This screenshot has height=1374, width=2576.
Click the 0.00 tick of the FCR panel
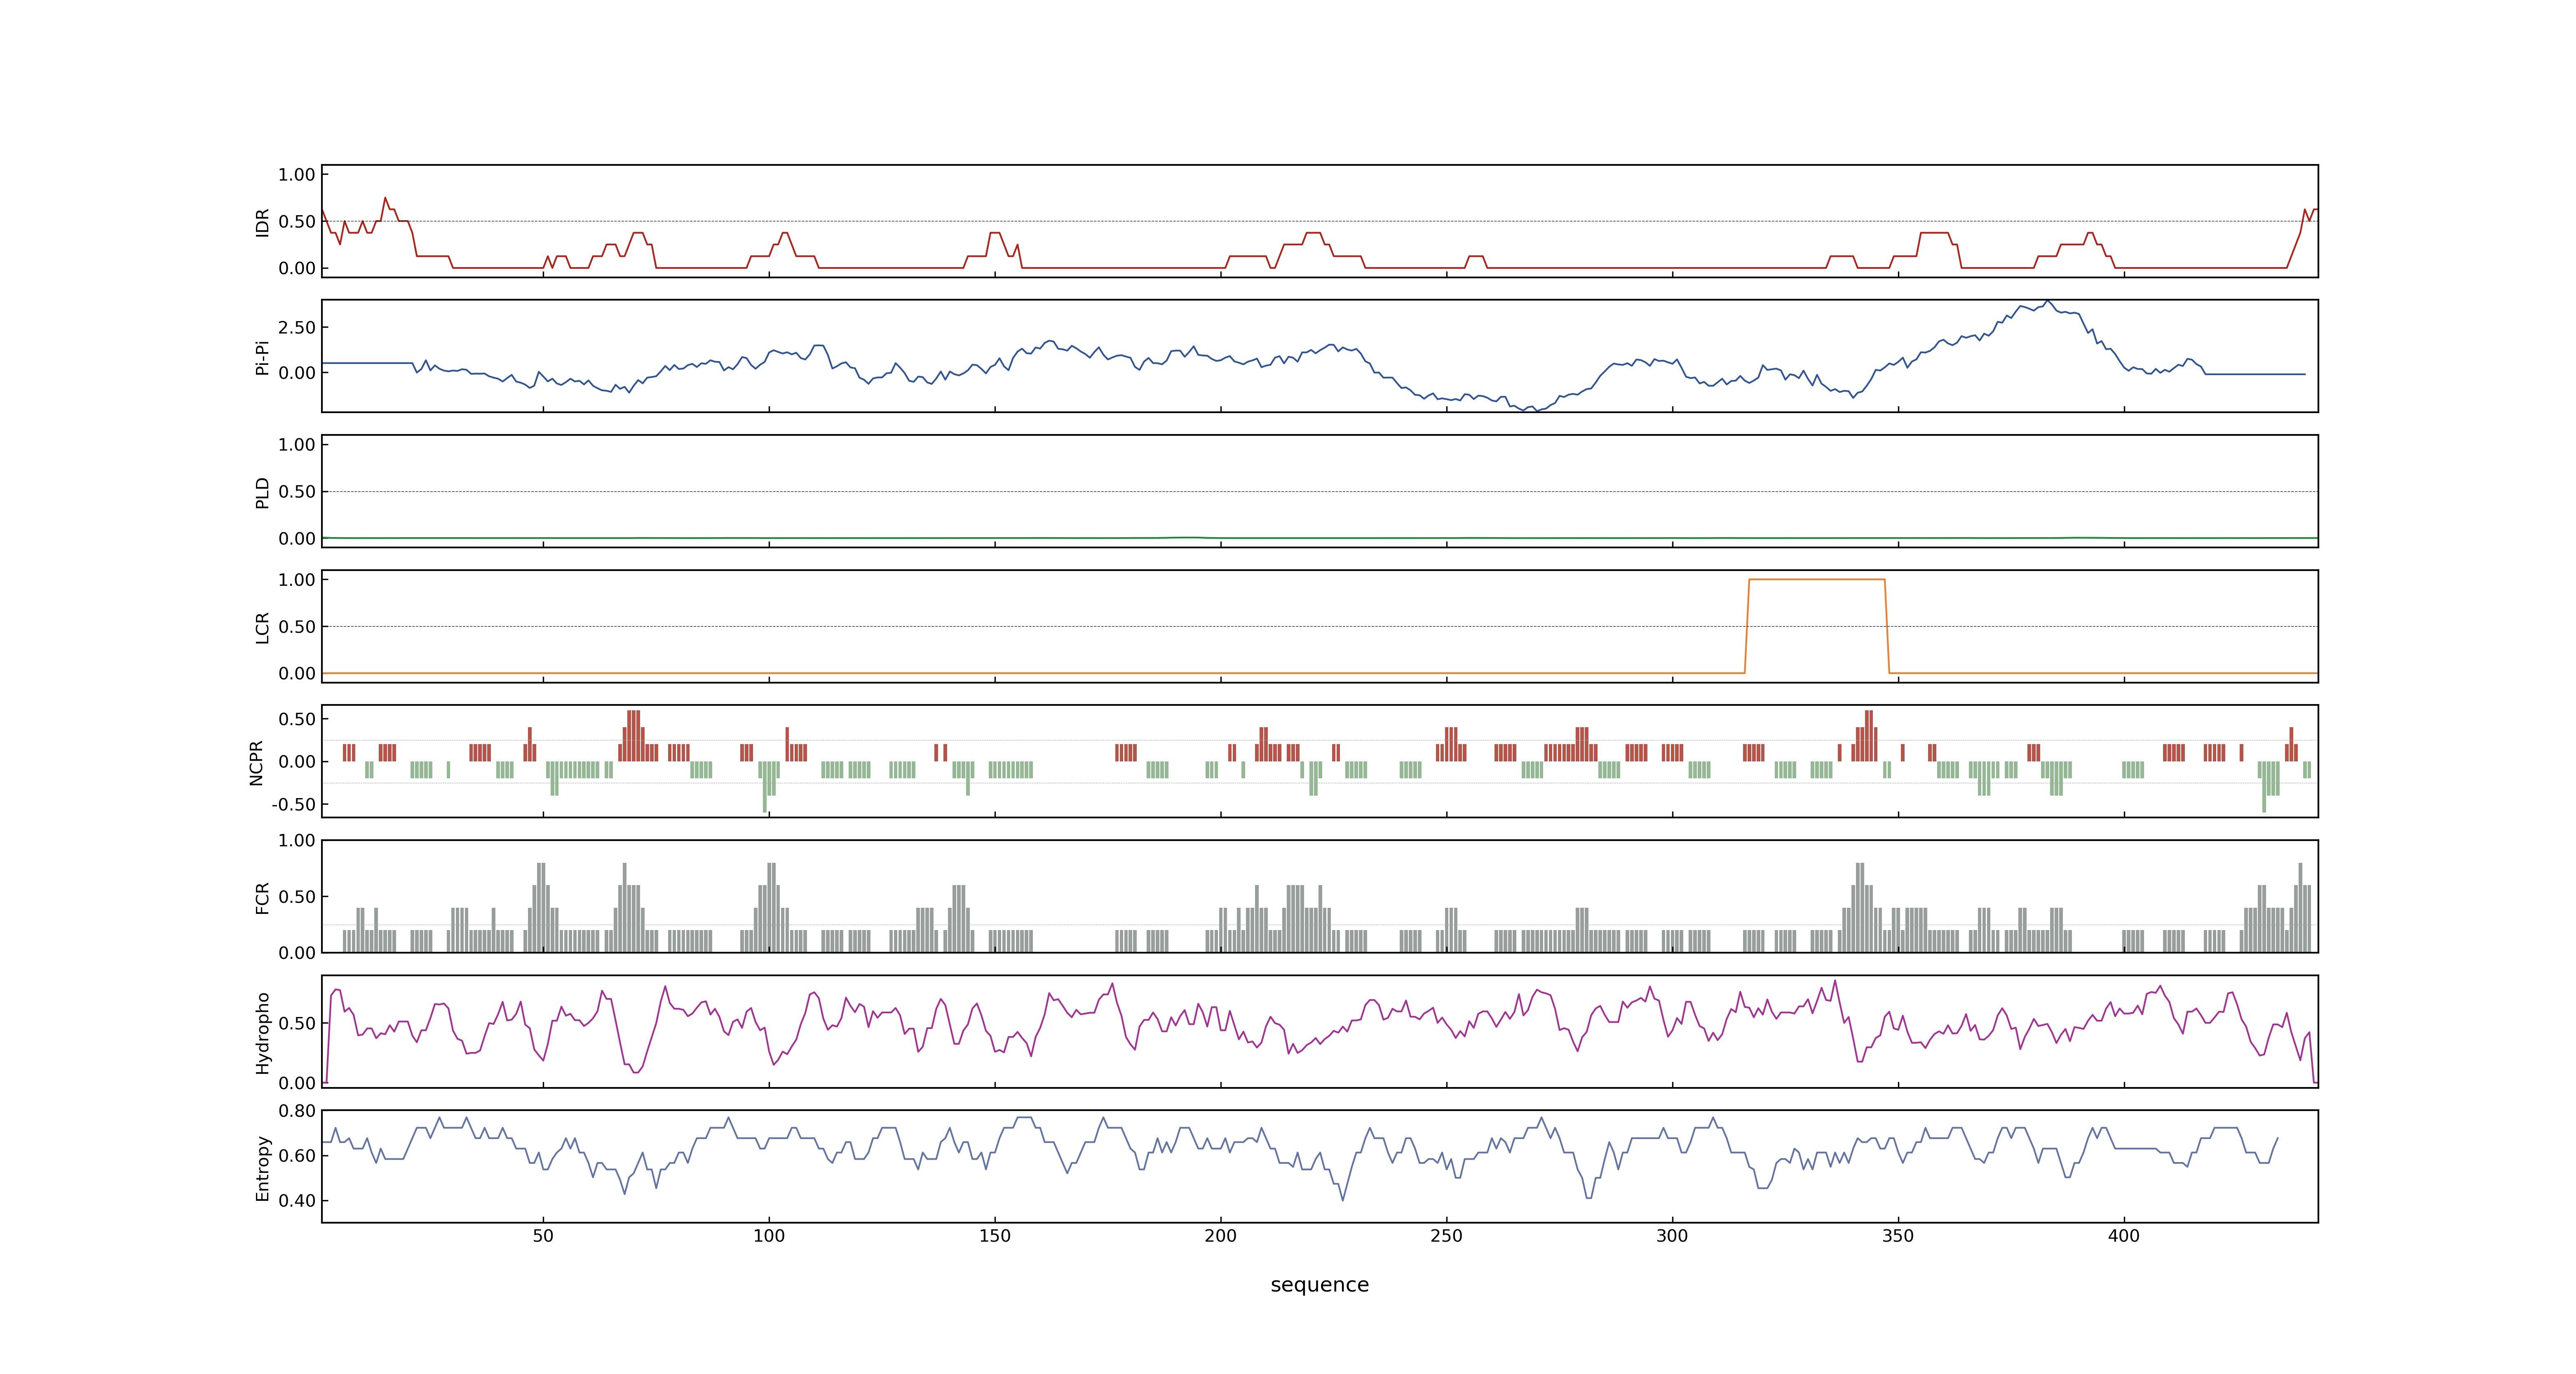pos(297,953)
